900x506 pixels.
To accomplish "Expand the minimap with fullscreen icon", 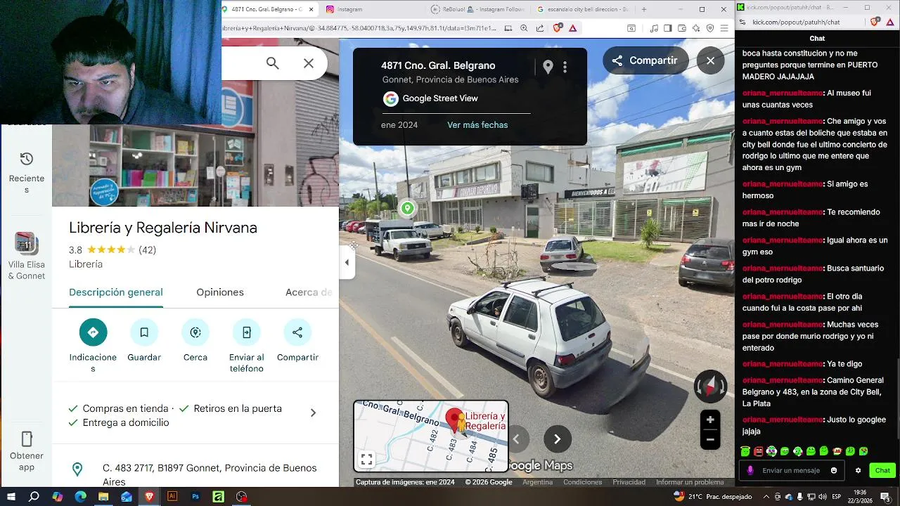I will point(366,460).
